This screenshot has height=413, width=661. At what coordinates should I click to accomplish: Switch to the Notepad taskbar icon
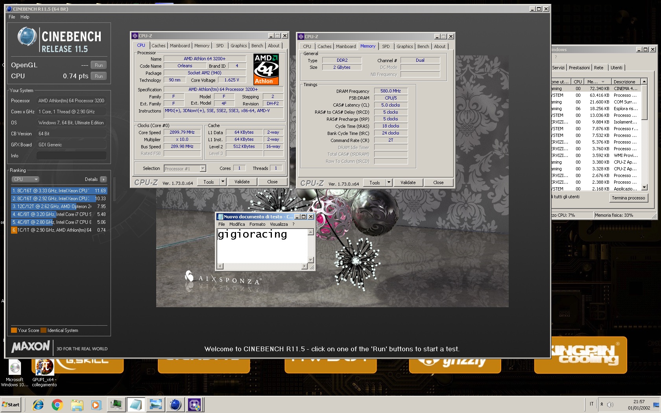[136, 404]
